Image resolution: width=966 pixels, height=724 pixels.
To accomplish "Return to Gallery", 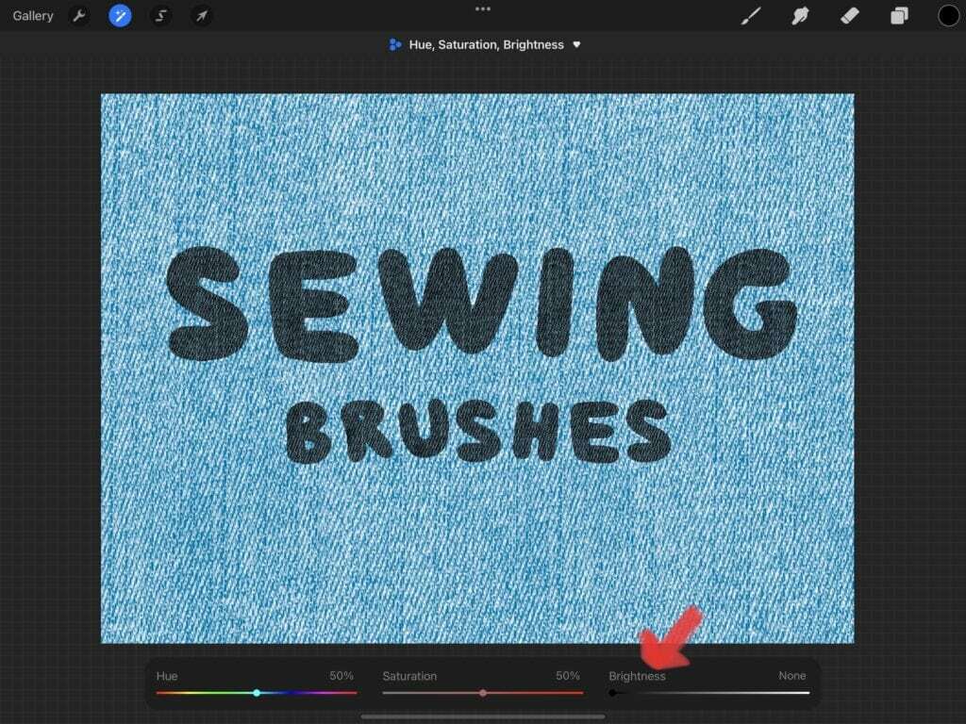I will click(x=33, y=16).
